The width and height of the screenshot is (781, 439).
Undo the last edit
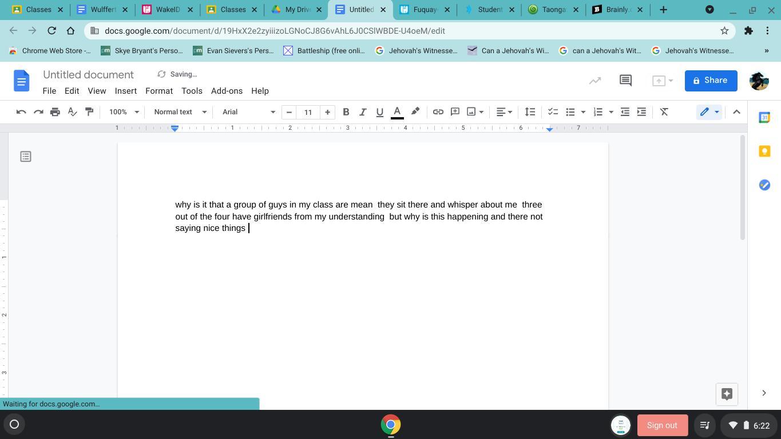pos(21,112)
